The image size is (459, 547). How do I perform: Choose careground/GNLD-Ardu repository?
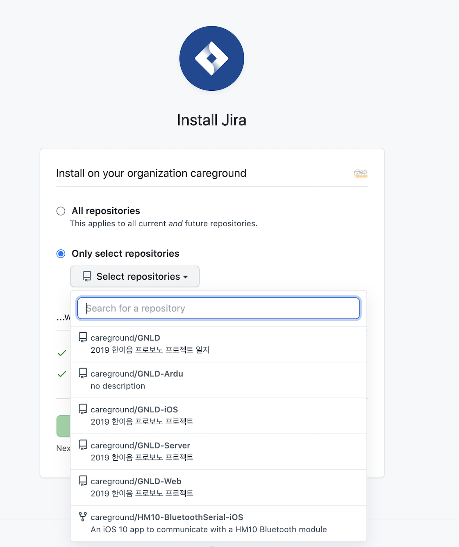click(218, 380)
